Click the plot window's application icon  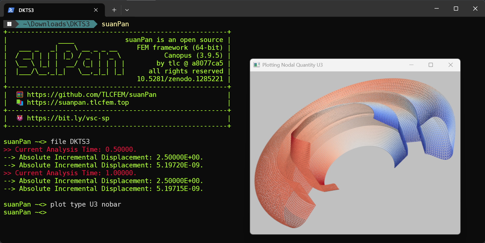coord(257,65)
